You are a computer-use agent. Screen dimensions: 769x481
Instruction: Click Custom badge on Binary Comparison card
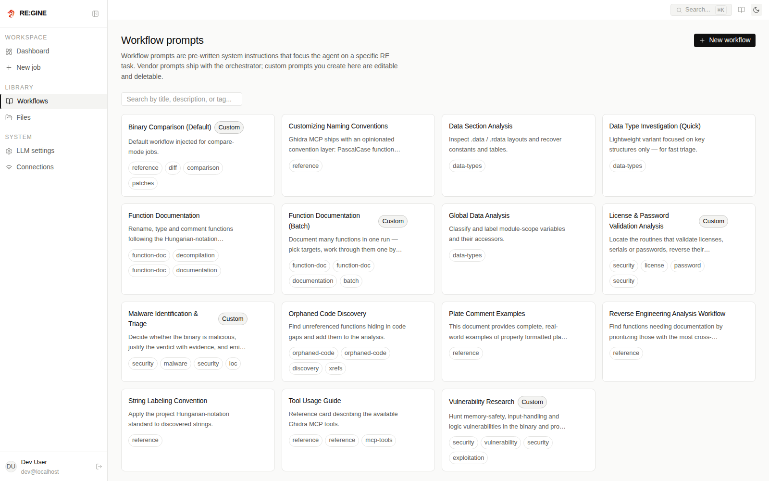229,127
